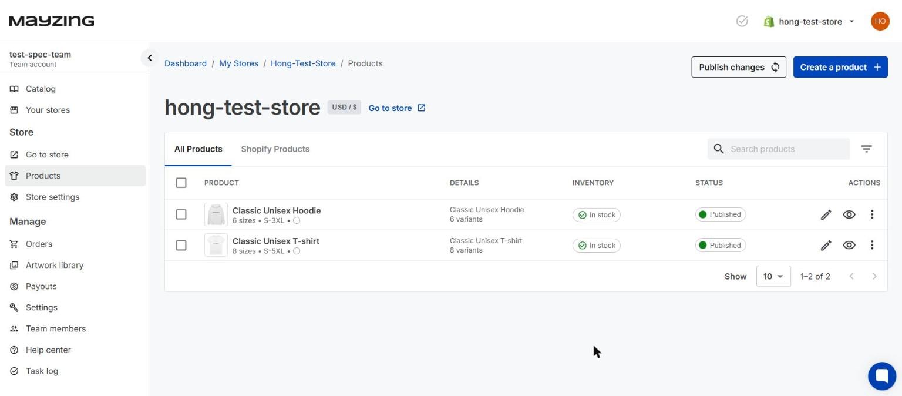Click the Go to store link beside title

(397, 108)
